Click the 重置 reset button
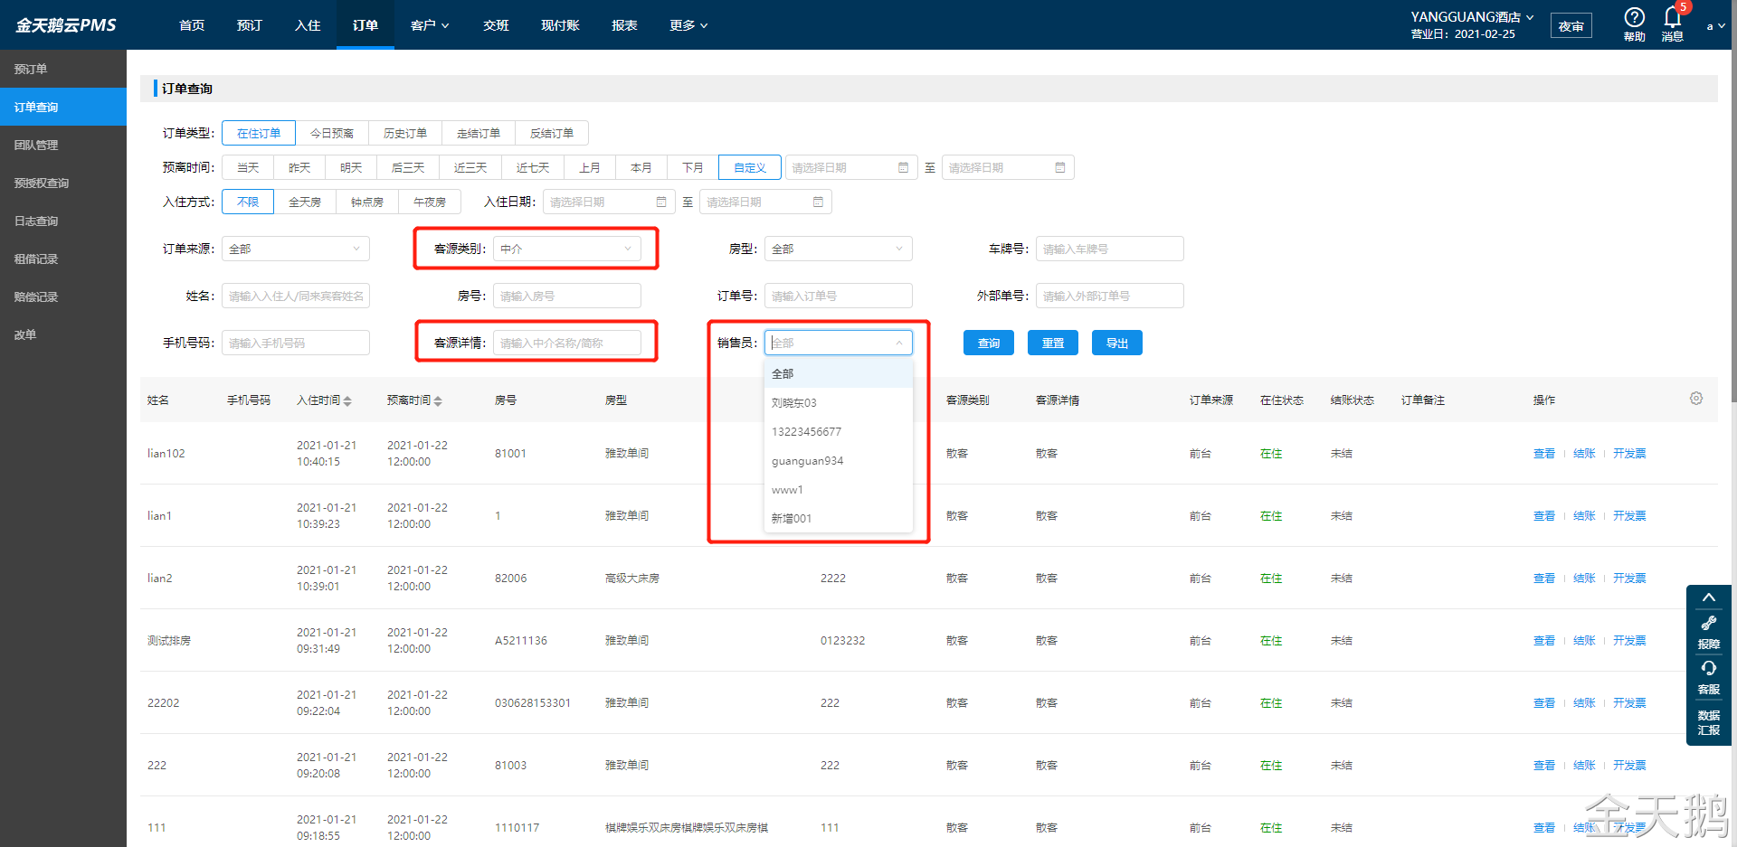1737x847 pixels. click(x=1053, y=343)
